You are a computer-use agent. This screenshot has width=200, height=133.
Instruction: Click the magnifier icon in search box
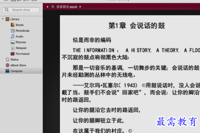click(7, 10)
